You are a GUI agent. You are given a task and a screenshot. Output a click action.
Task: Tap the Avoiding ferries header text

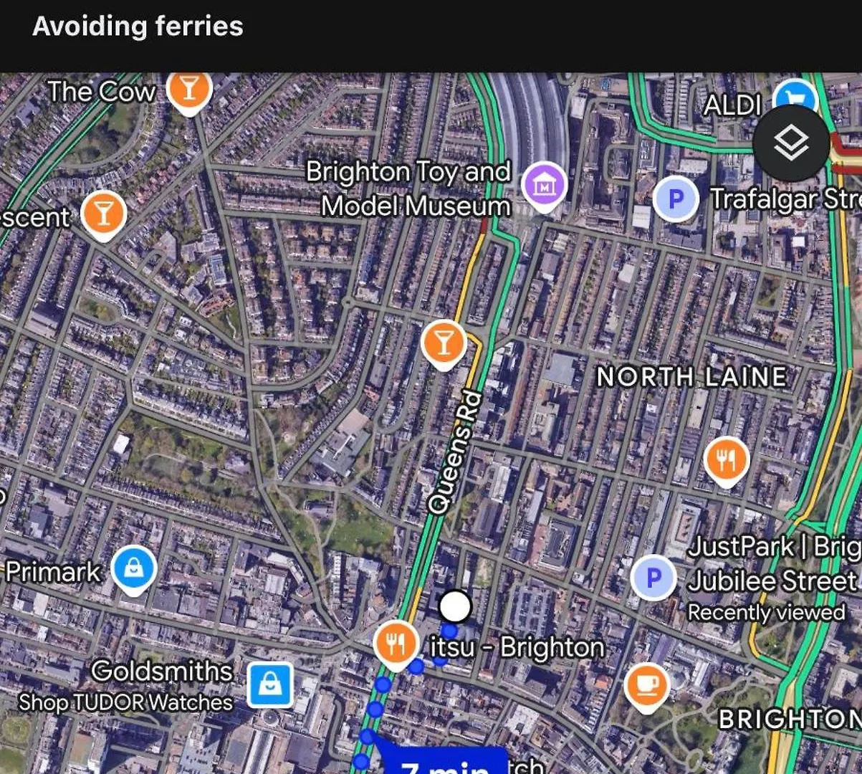(138, 27)
